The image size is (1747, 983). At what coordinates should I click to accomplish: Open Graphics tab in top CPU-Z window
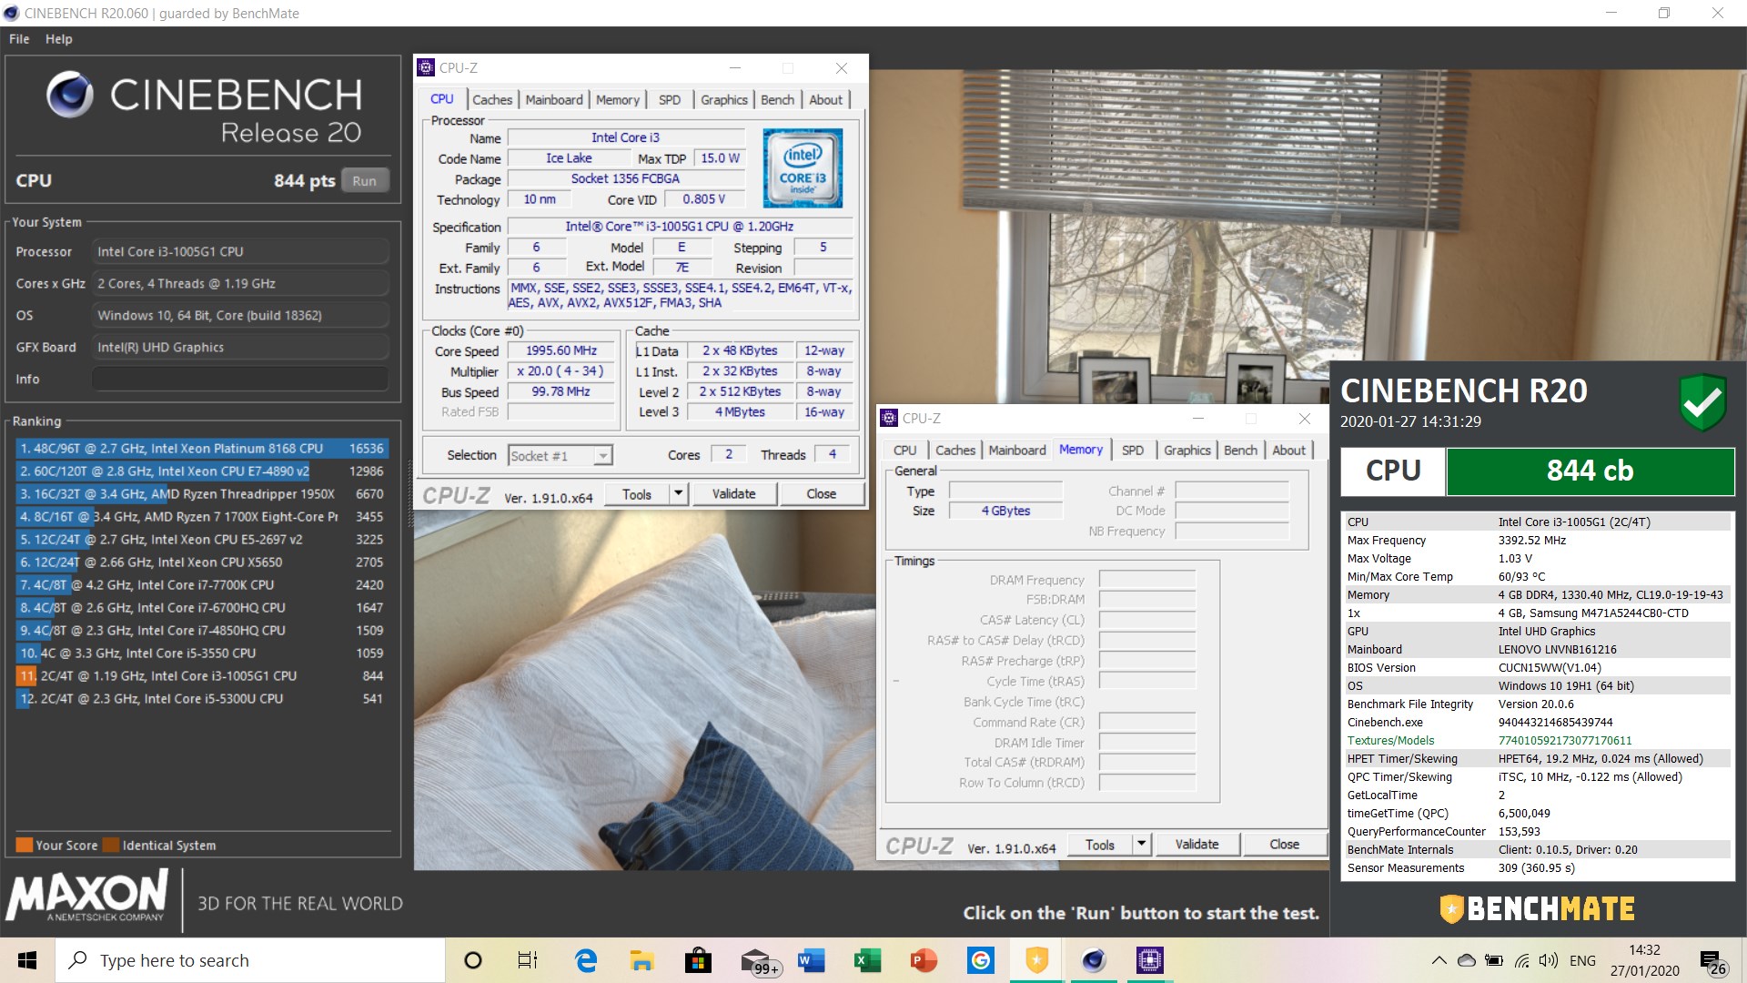724,99
